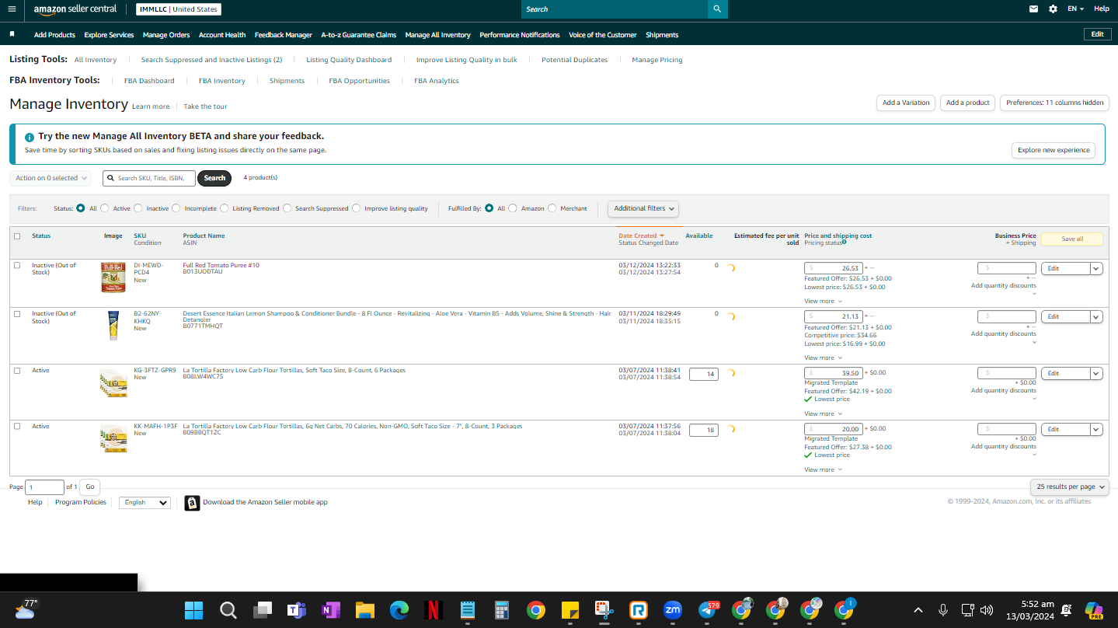Open Calculator from the taskbar
Screen dimensions: 1118x628
click(501, 610)
